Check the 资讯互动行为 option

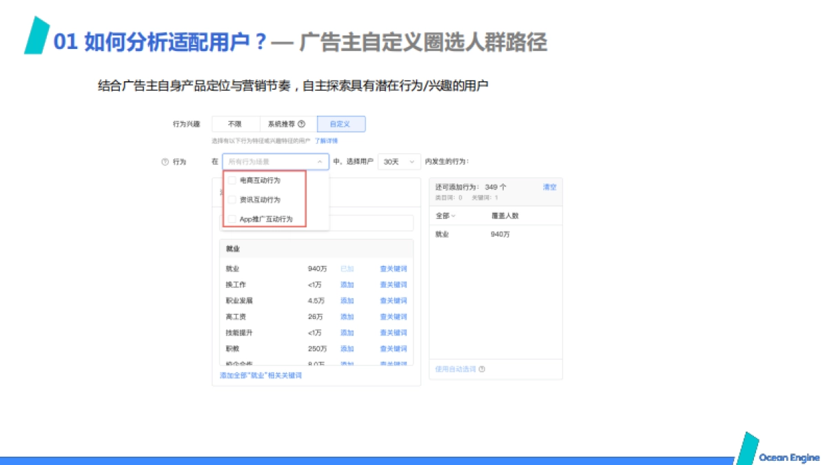coord(232,200)
